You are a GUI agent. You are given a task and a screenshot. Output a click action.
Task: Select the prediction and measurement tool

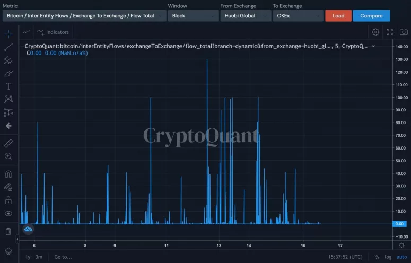[8, 112]
